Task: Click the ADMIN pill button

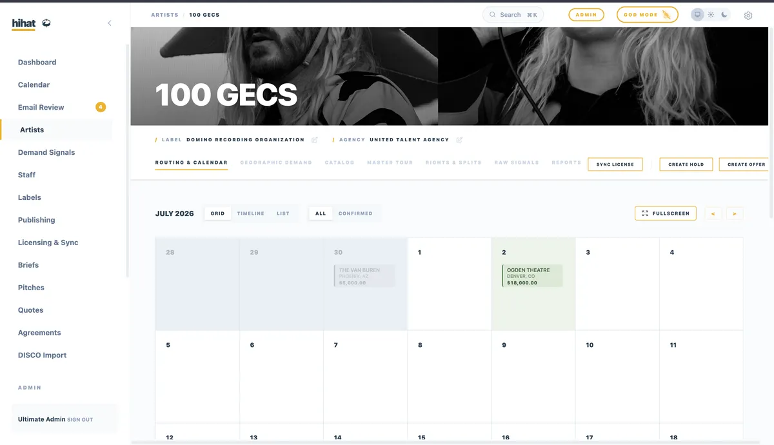Action: tap(586, 15)
